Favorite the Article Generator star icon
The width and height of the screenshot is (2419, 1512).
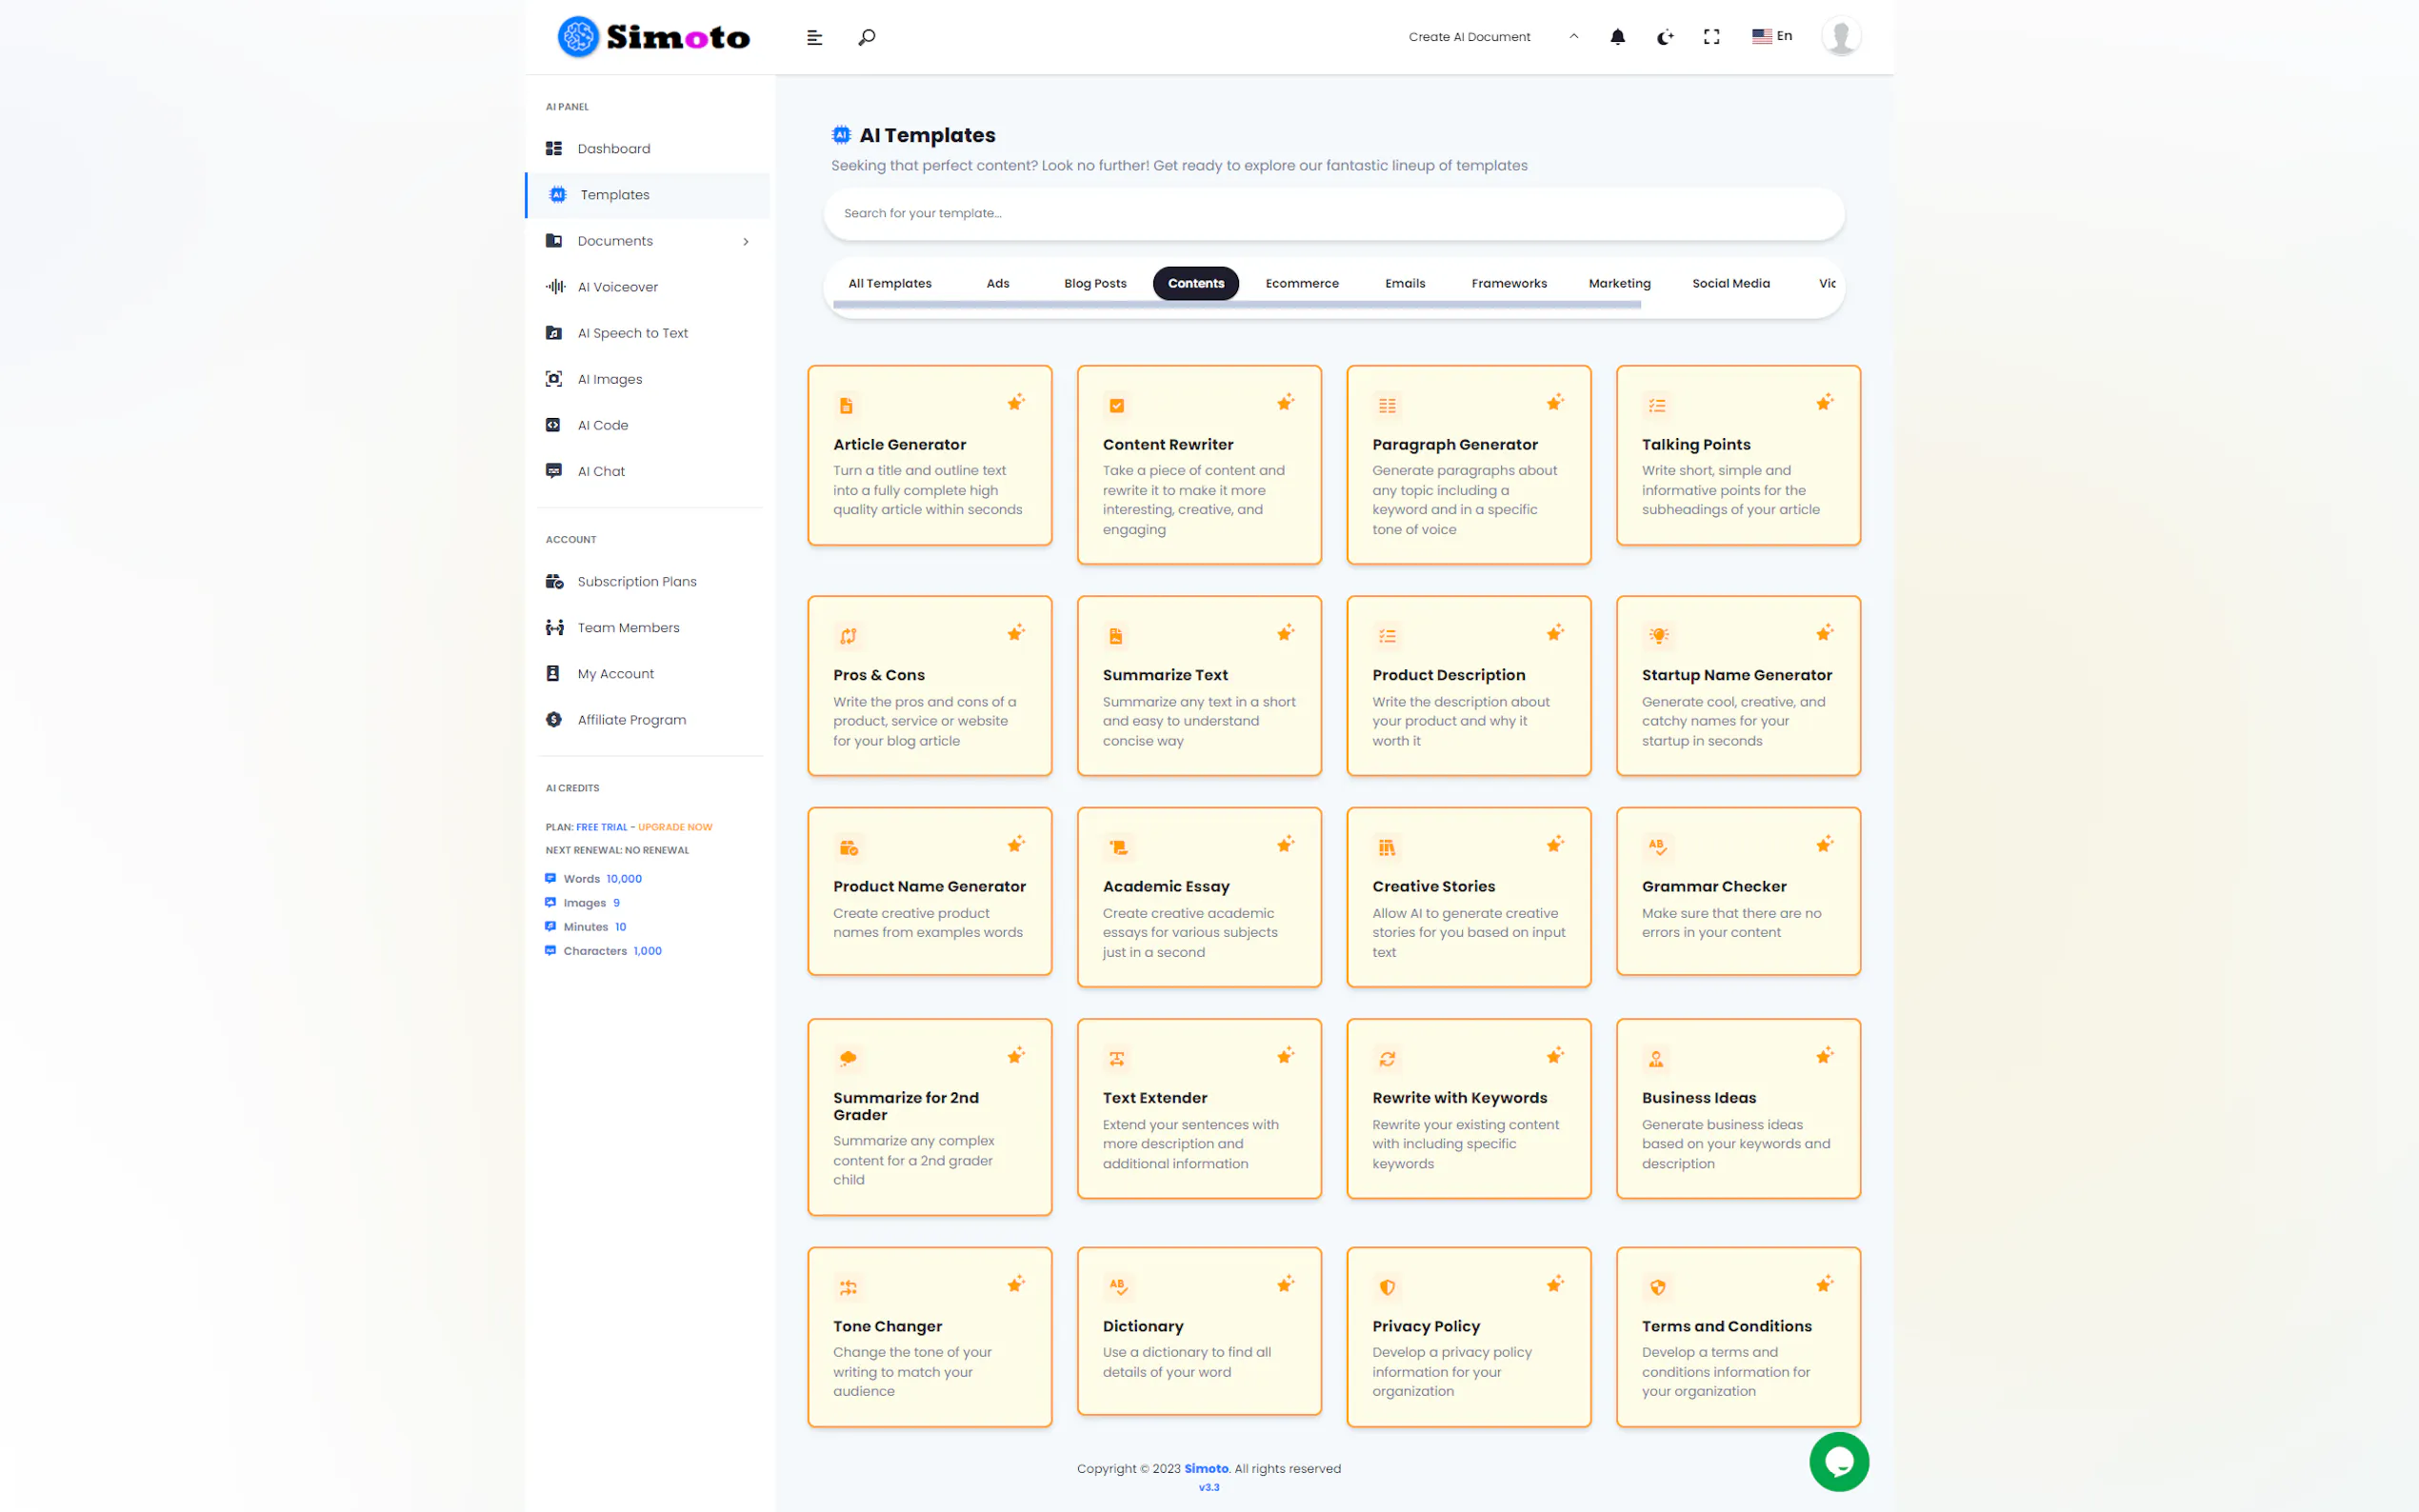(x=1015, y=403)
